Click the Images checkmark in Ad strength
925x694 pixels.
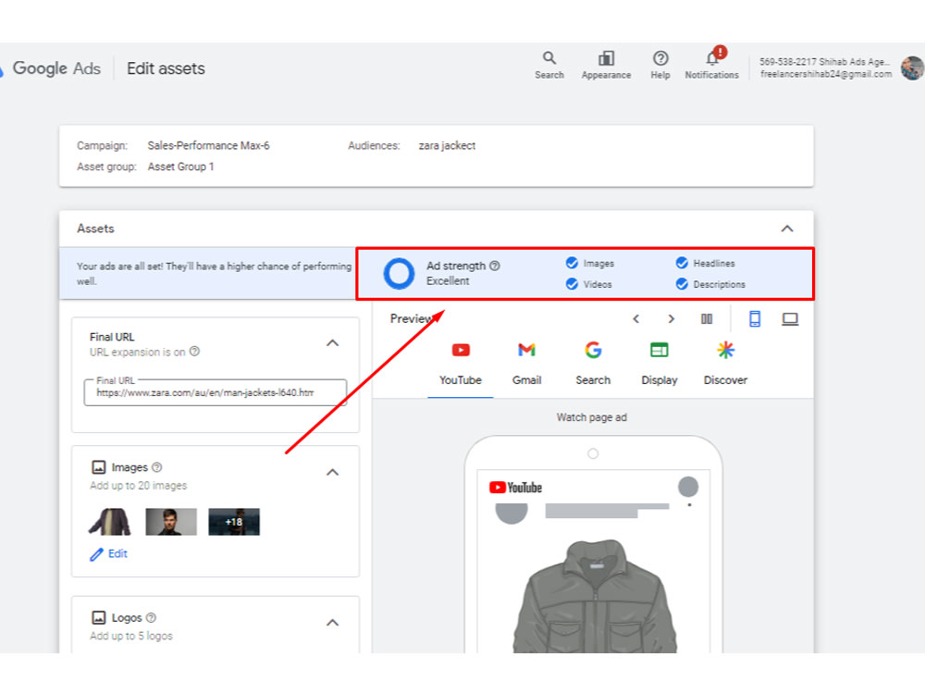click(x=572, y=263)
